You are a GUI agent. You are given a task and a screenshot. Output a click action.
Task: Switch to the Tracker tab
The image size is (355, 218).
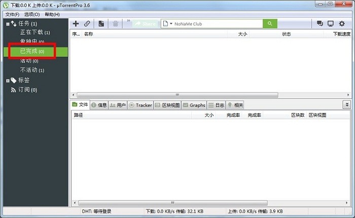click(x=140, y=105)
